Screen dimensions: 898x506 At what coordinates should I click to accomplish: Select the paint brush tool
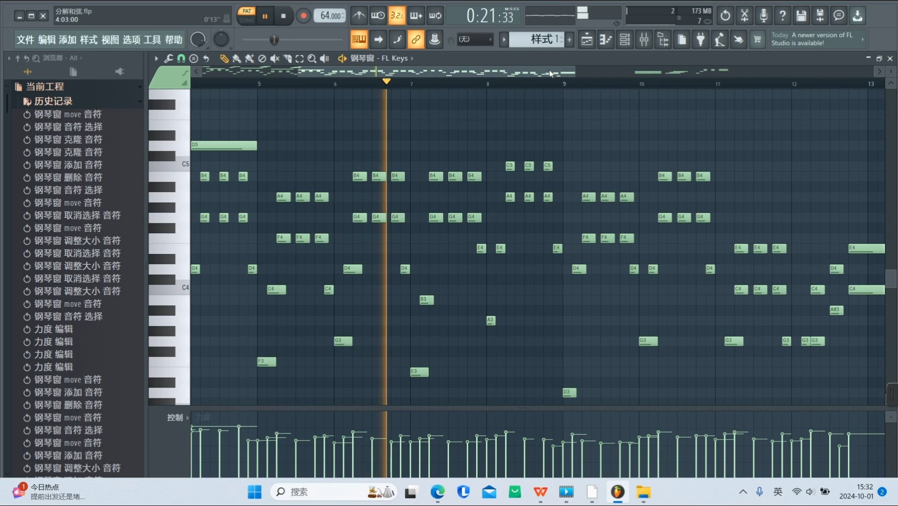(237, 59)
